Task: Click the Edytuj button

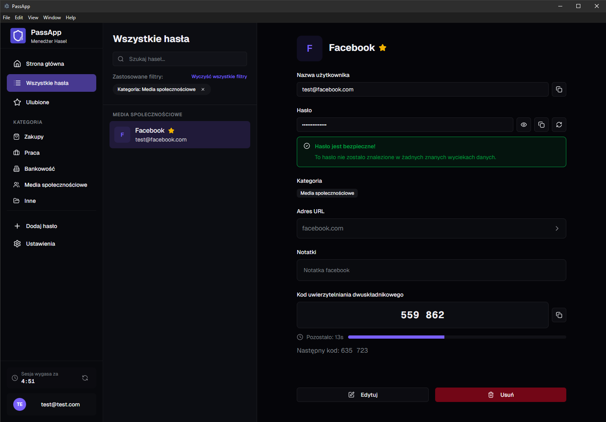Action: coord(363,395)
